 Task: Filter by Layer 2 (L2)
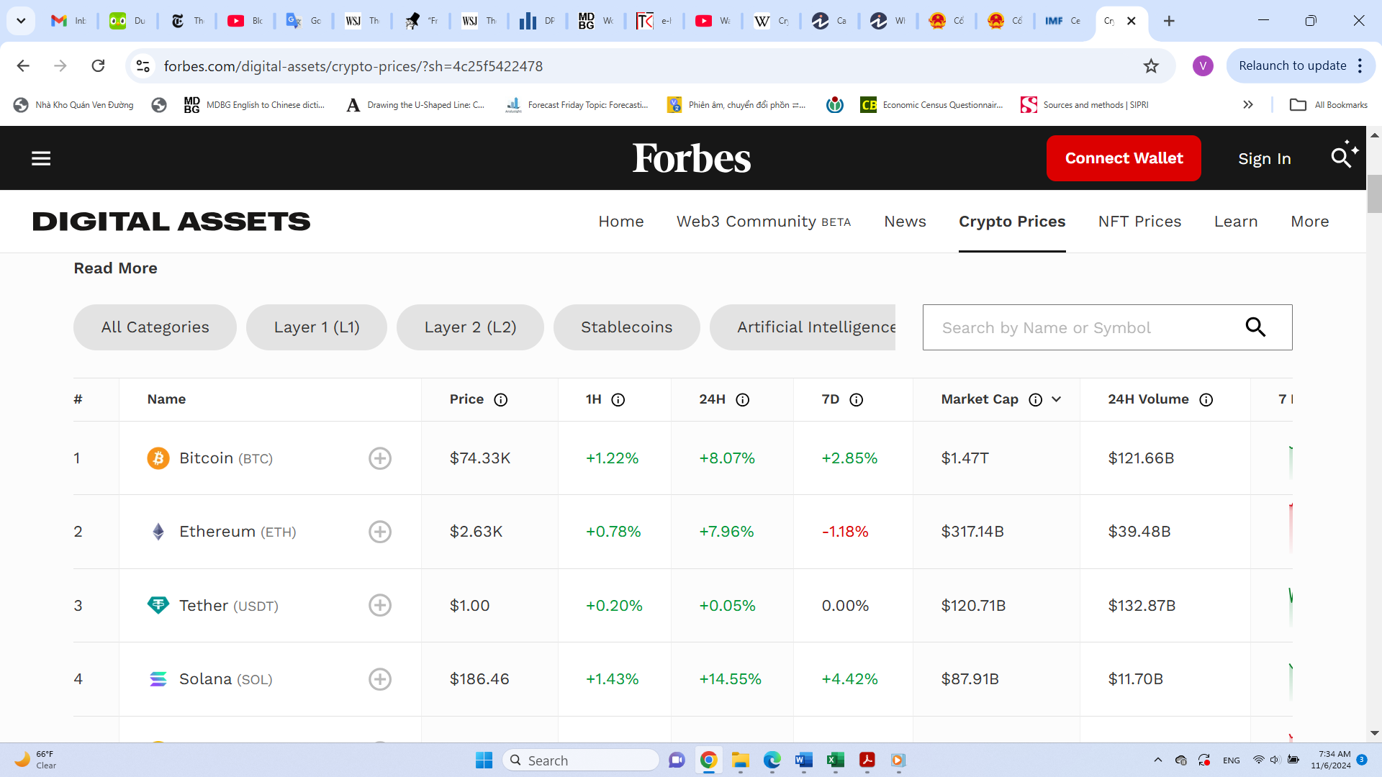470,327
